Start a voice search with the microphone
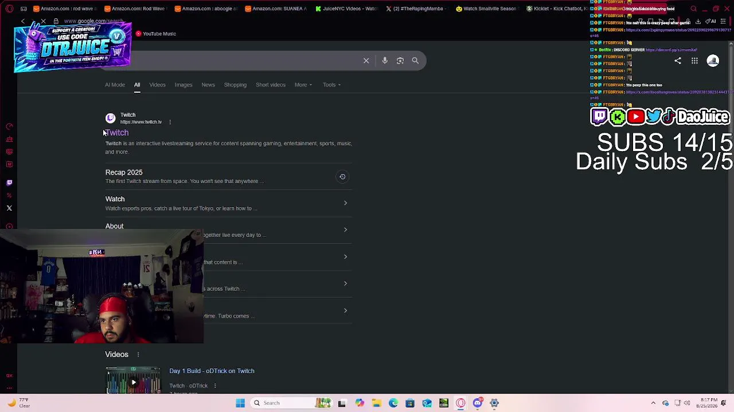This screenshot has height=412, width=734. coord(385,61)
